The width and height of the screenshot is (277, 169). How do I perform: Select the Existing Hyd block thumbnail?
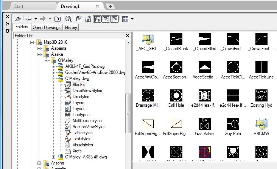(261, 95)
